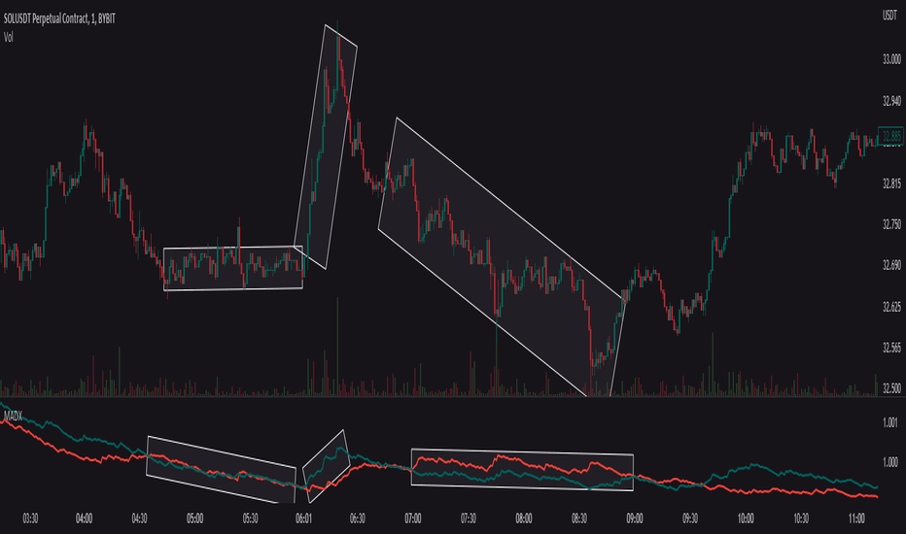Click the 07:00 time axis label
906x534 pixels.
tap(413, 518)
